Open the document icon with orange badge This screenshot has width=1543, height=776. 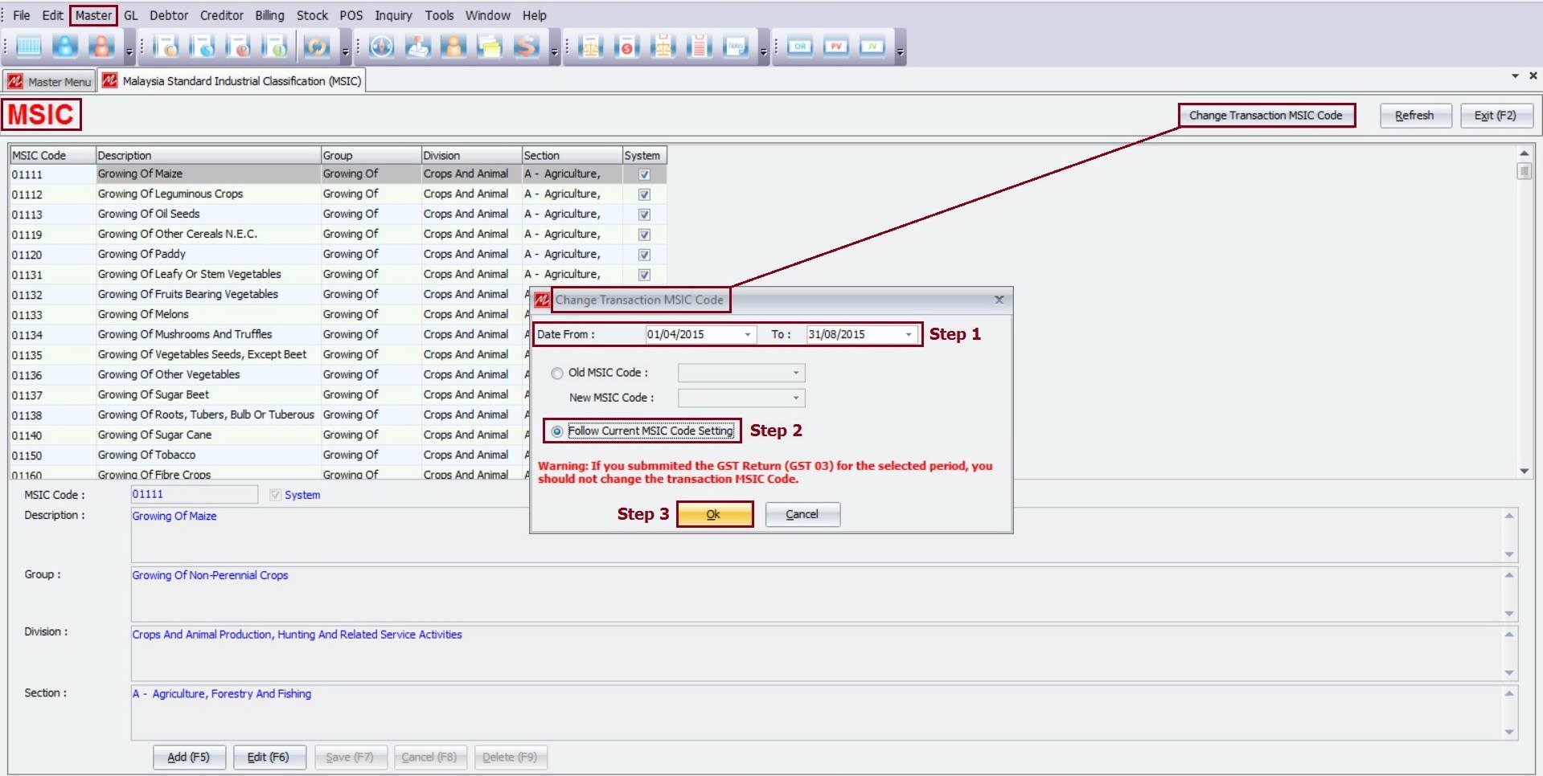point(167,47)
